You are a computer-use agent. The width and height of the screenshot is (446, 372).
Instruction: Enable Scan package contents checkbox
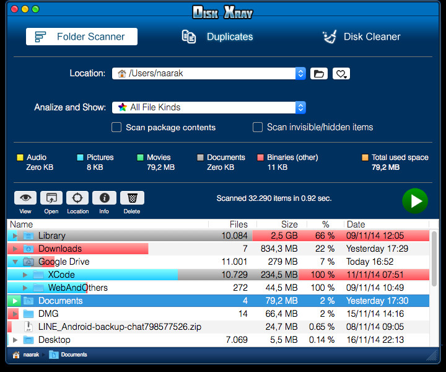[x=116, y=127]
